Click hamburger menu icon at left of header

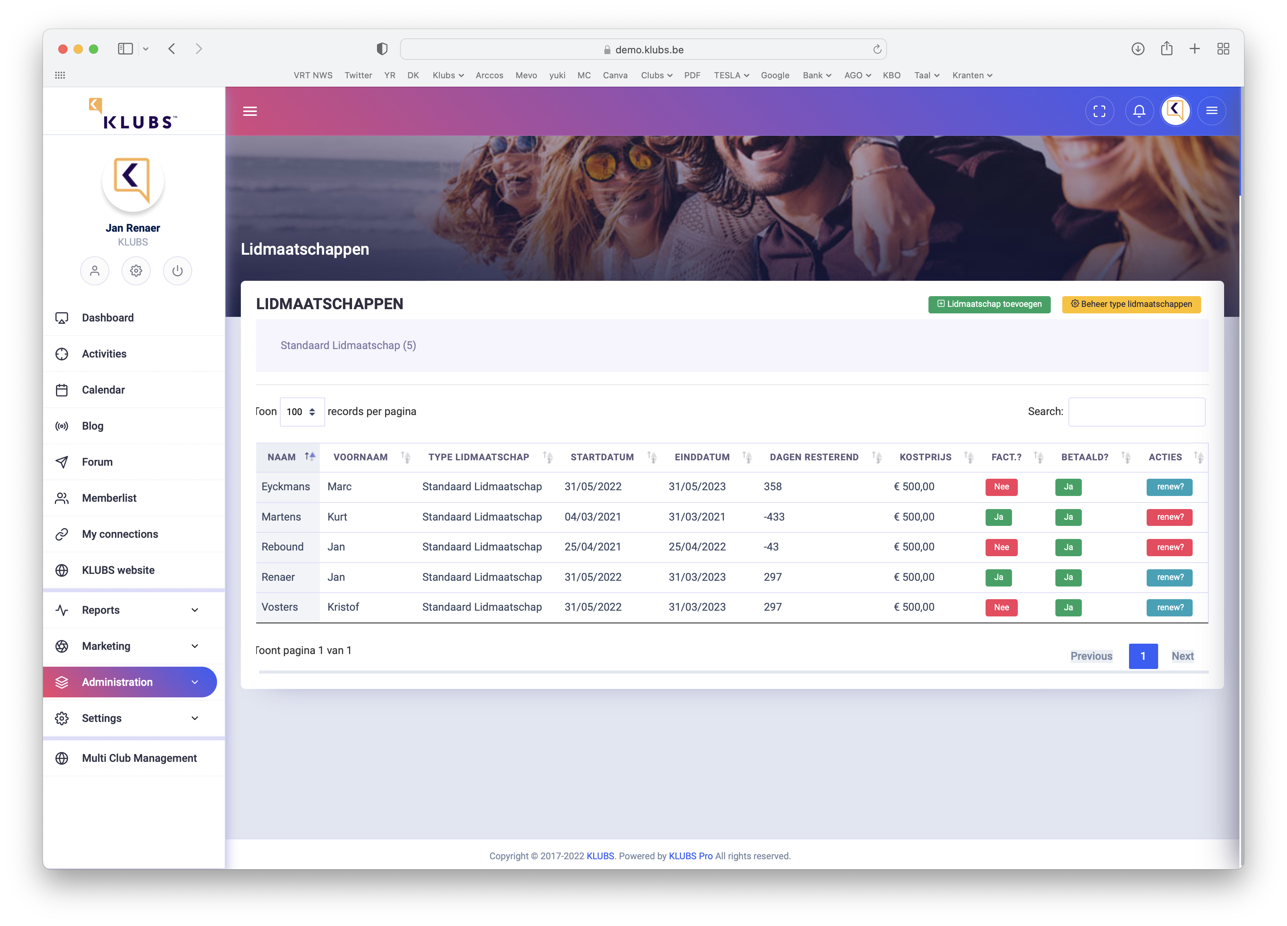pos(250,111)
